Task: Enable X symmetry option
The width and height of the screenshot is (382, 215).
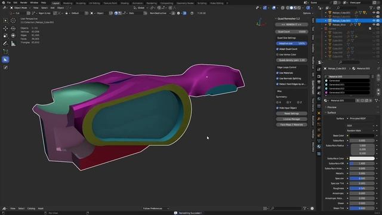Action: [x=278, y=102]
